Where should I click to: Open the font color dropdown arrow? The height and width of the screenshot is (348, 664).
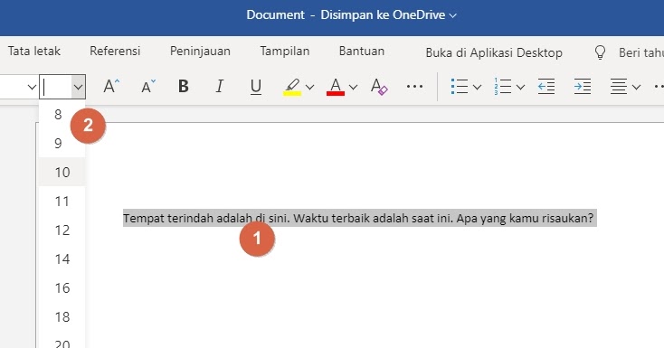pyautogui.click(x=353, y=87)
